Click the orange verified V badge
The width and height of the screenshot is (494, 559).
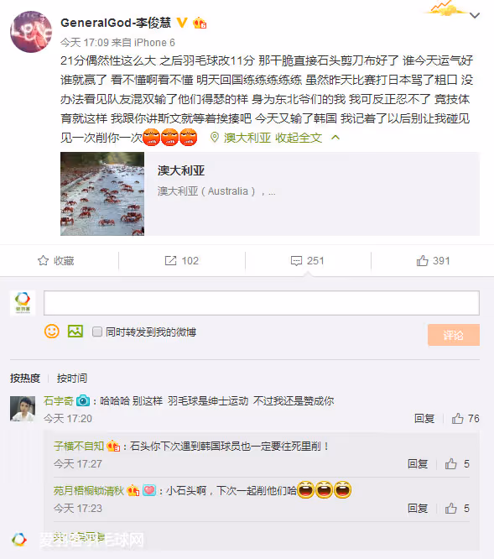pyautogui.click(x=182, y=23)
